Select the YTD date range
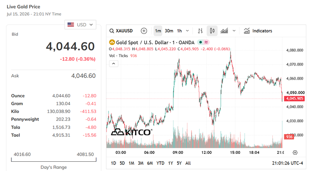 pos(160,163)
